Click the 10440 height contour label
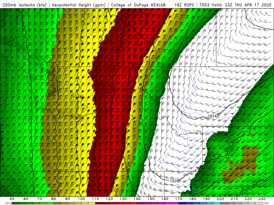 pos(78,97)
